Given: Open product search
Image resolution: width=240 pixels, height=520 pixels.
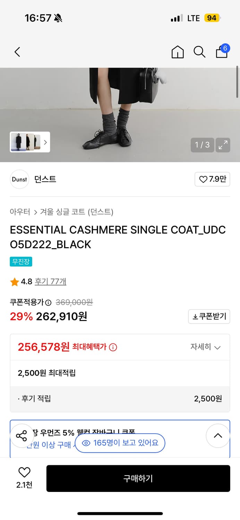Looking at the screenshot, I should pos(199,52).
